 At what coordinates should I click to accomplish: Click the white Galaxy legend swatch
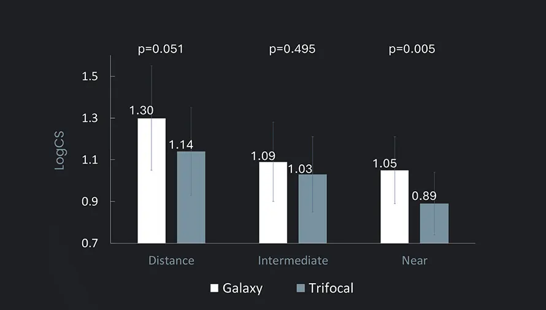214,288
